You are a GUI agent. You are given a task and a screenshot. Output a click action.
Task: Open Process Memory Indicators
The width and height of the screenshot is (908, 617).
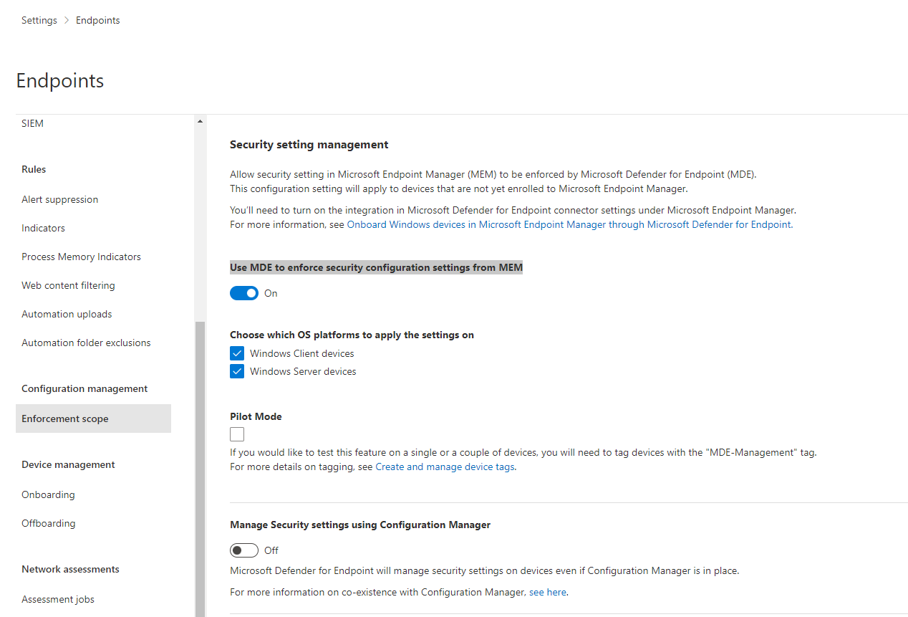coord(81,257)
